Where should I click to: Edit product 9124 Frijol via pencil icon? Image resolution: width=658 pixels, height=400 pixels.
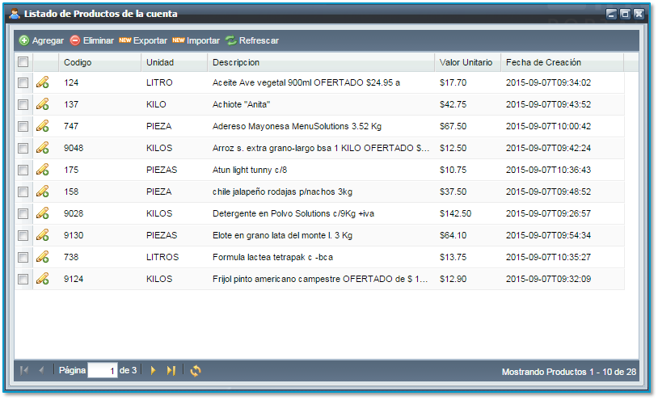point(42,279)
